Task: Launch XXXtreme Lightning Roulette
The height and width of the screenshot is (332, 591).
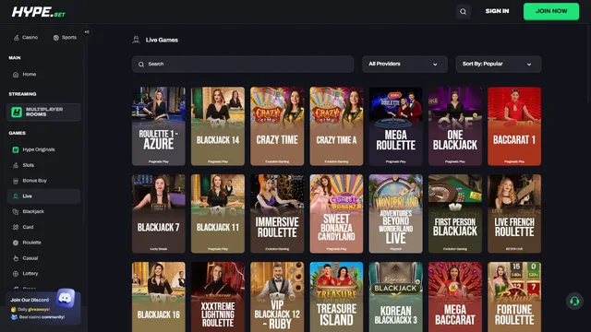Action: (218, 297)
